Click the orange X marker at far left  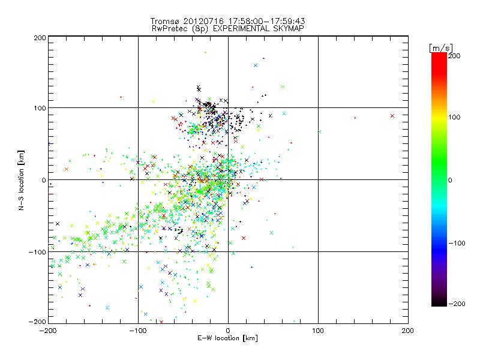(x=67, y=169)
